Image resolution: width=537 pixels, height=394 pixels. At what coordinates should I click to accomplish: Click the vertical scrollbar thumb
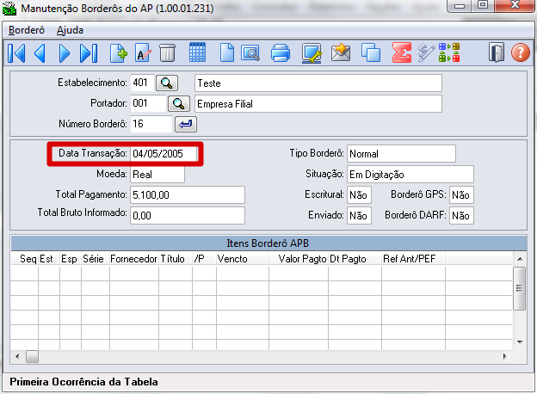[x=519, y=288]
